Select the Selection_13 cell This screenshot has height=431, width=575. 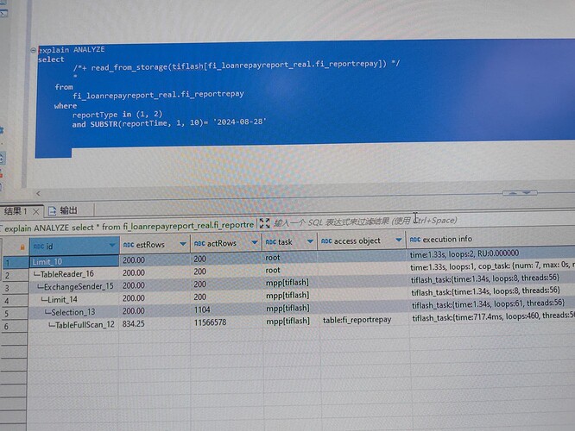tap(73, 311)
